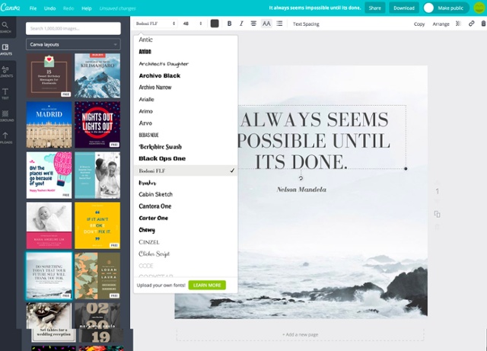Open the Elements sidebar tab
Viewport: 487px width, 351px height.
pyautogui.click(x=5, y=72)
